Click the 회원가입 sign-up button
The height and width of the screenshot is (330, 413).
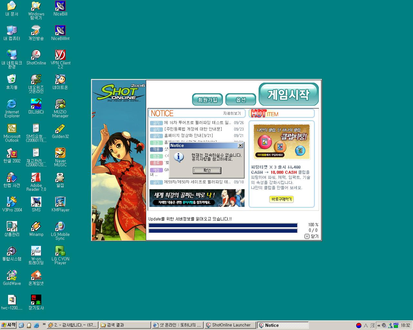(x=207, y=100)
